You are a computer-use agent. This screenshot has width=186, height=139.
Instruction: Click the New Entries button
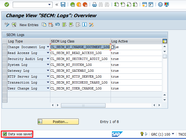tap(29, 25)
